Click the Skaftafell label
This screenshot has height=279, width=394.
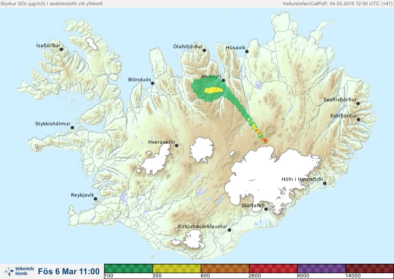click(253, 206)
